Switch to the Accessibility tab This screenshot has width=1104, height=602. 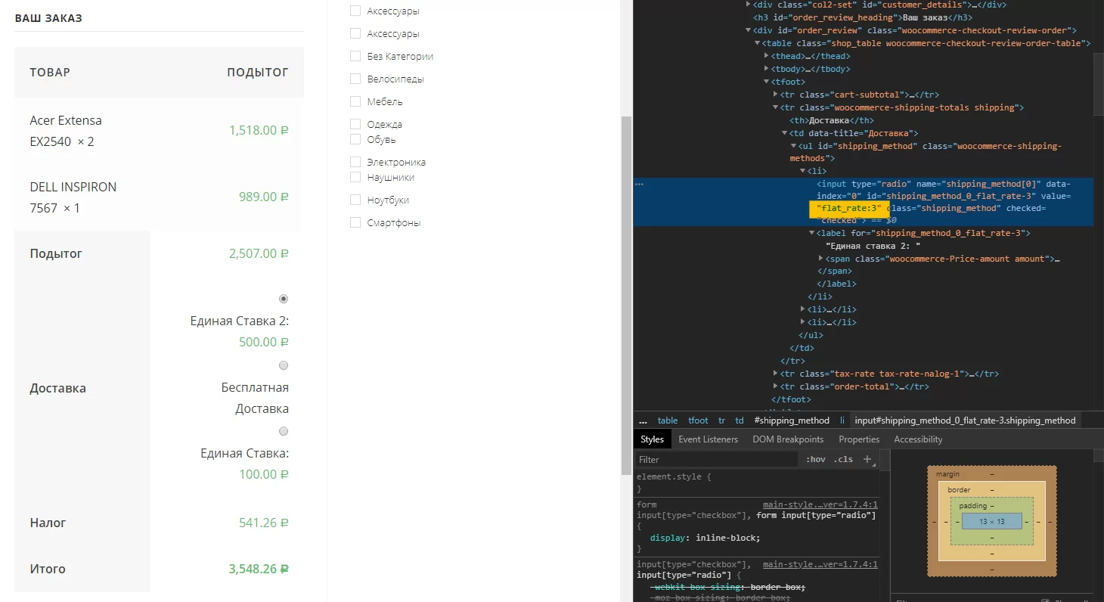click(918, 439)
